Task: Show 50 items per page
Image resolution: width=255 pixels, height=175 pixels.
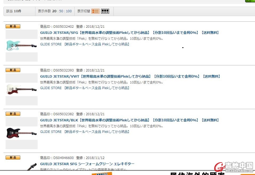Action: [61, 11]
